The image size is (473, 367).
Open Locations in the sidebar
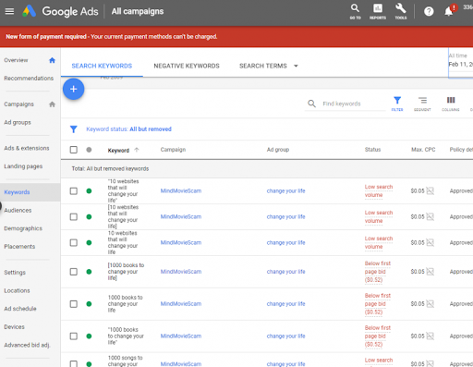[17, 290]
